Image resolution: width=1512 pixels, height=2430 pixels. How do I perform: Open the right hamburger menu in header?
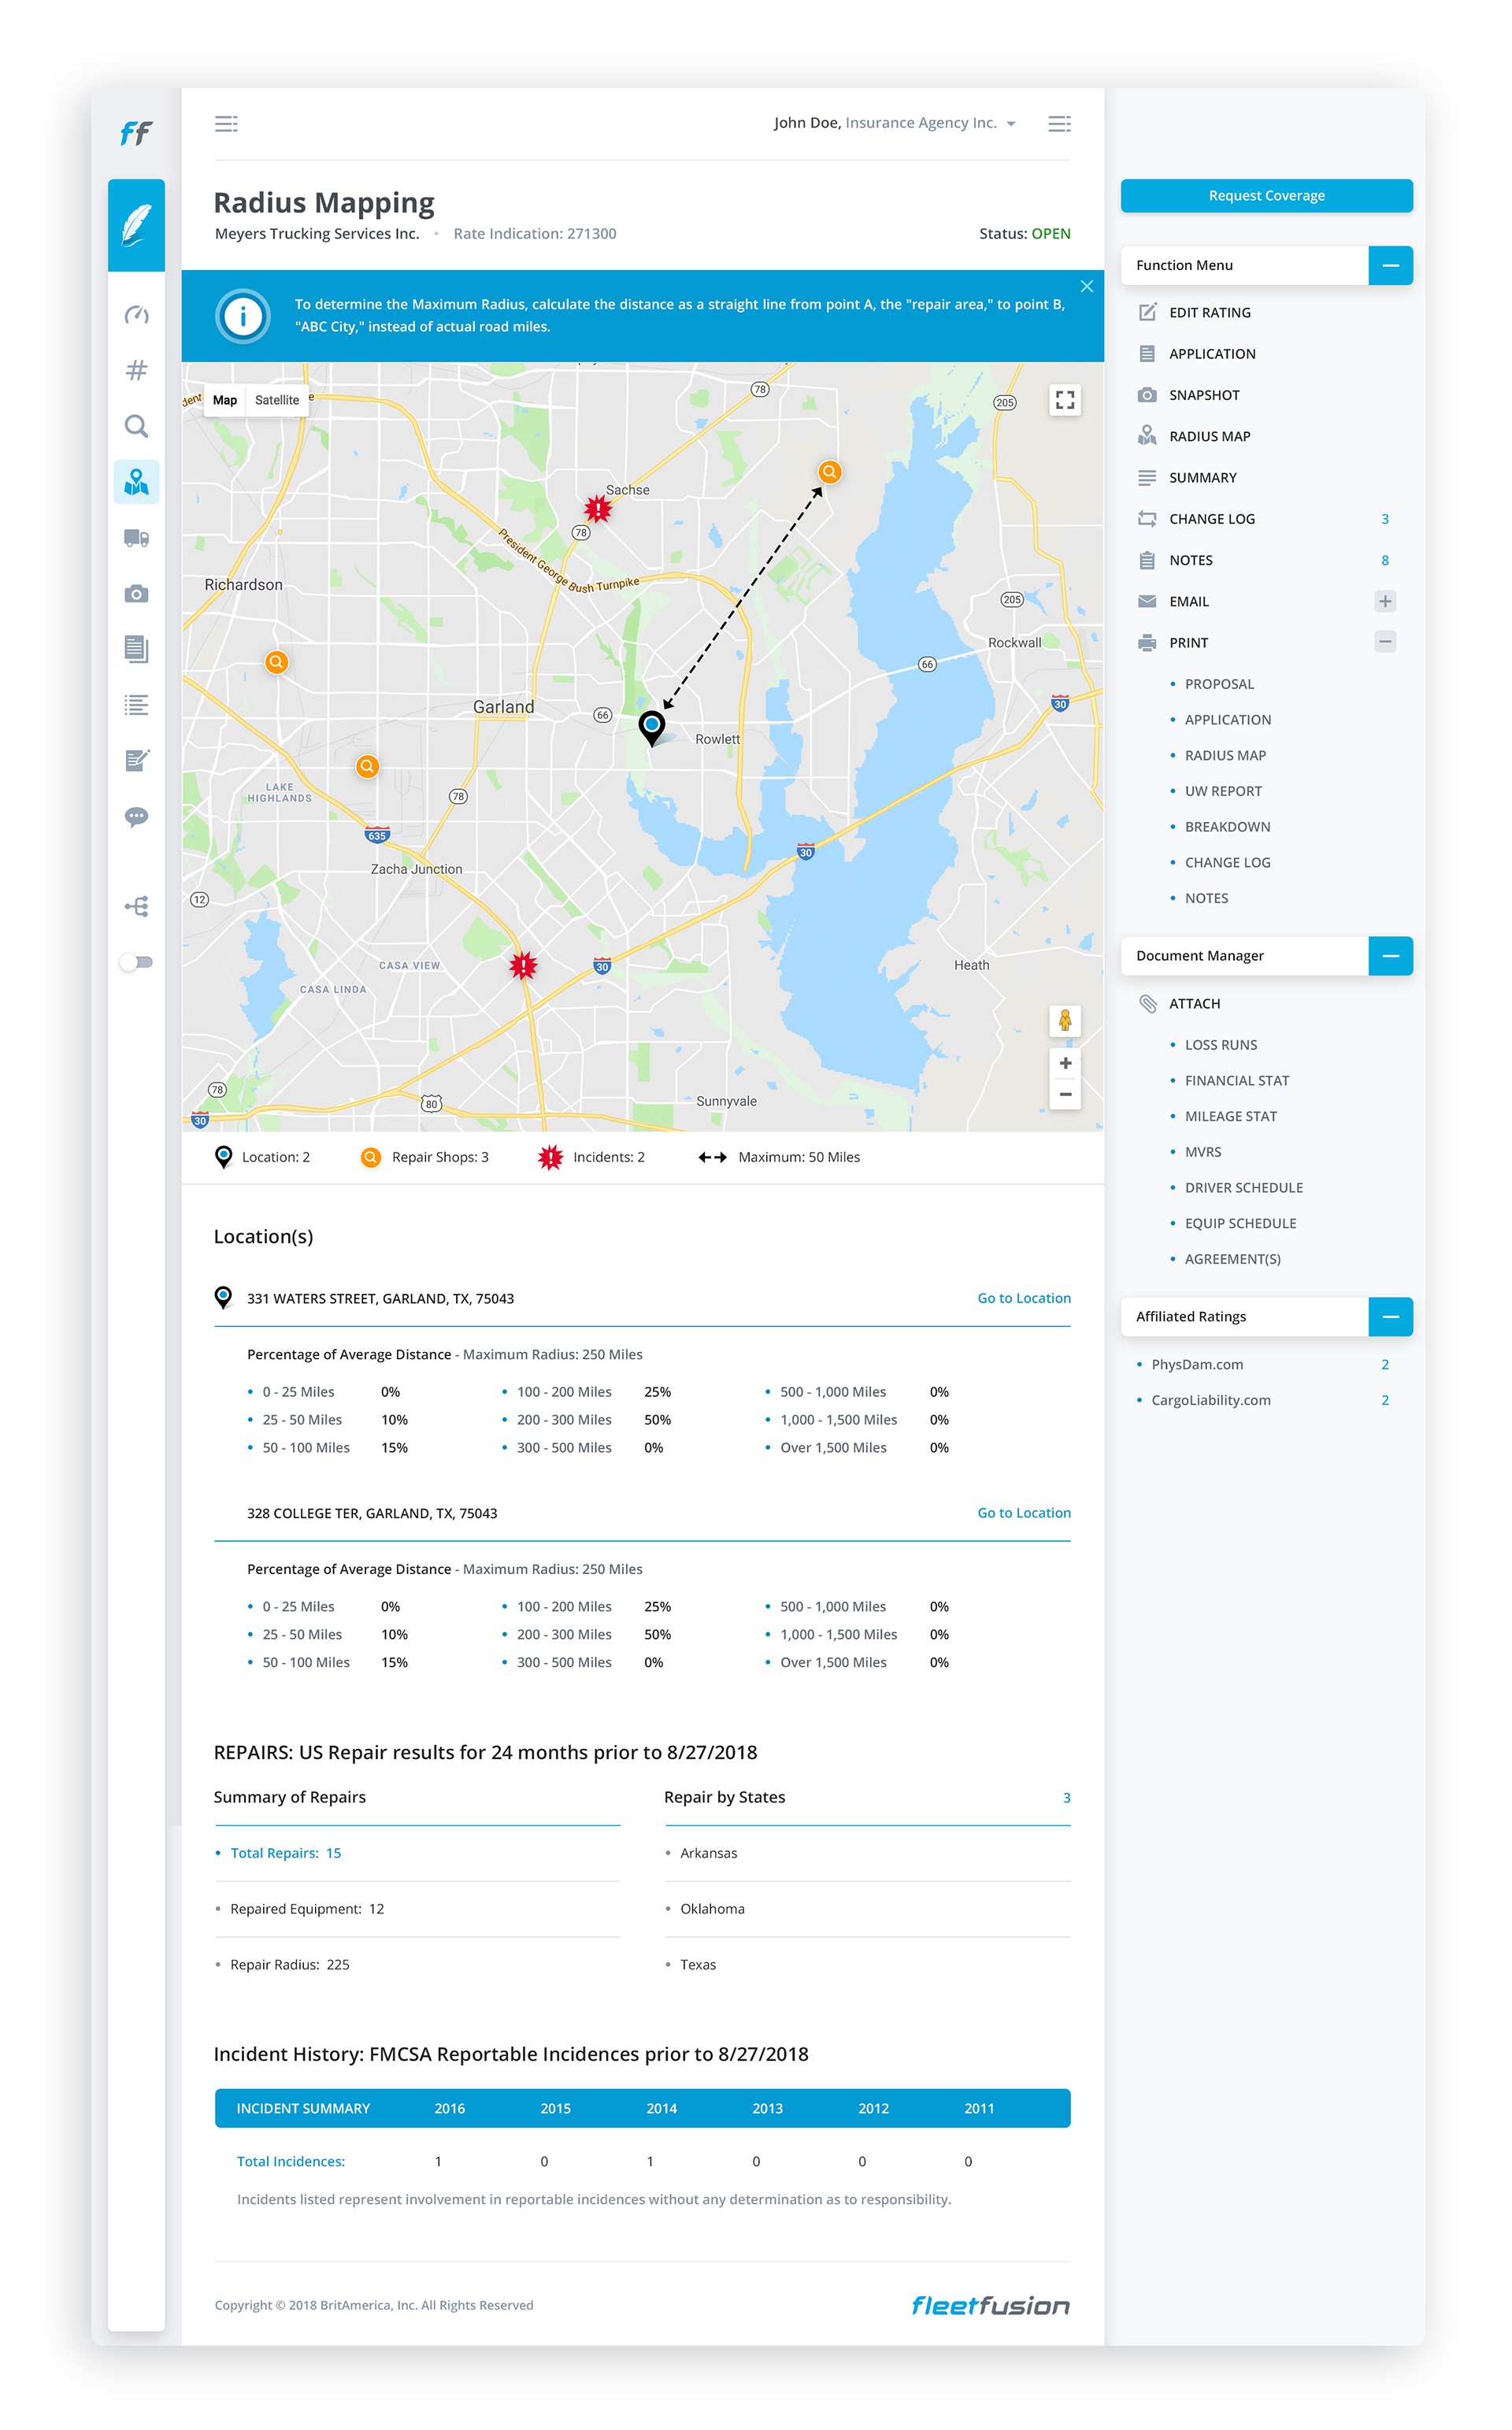click(1059, 123)
